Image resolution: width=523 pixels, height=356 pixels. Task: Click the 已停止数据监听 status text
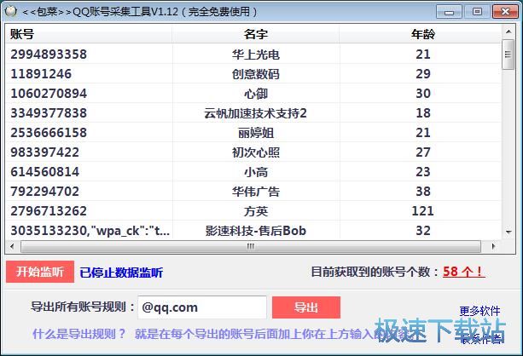(121, 273)
